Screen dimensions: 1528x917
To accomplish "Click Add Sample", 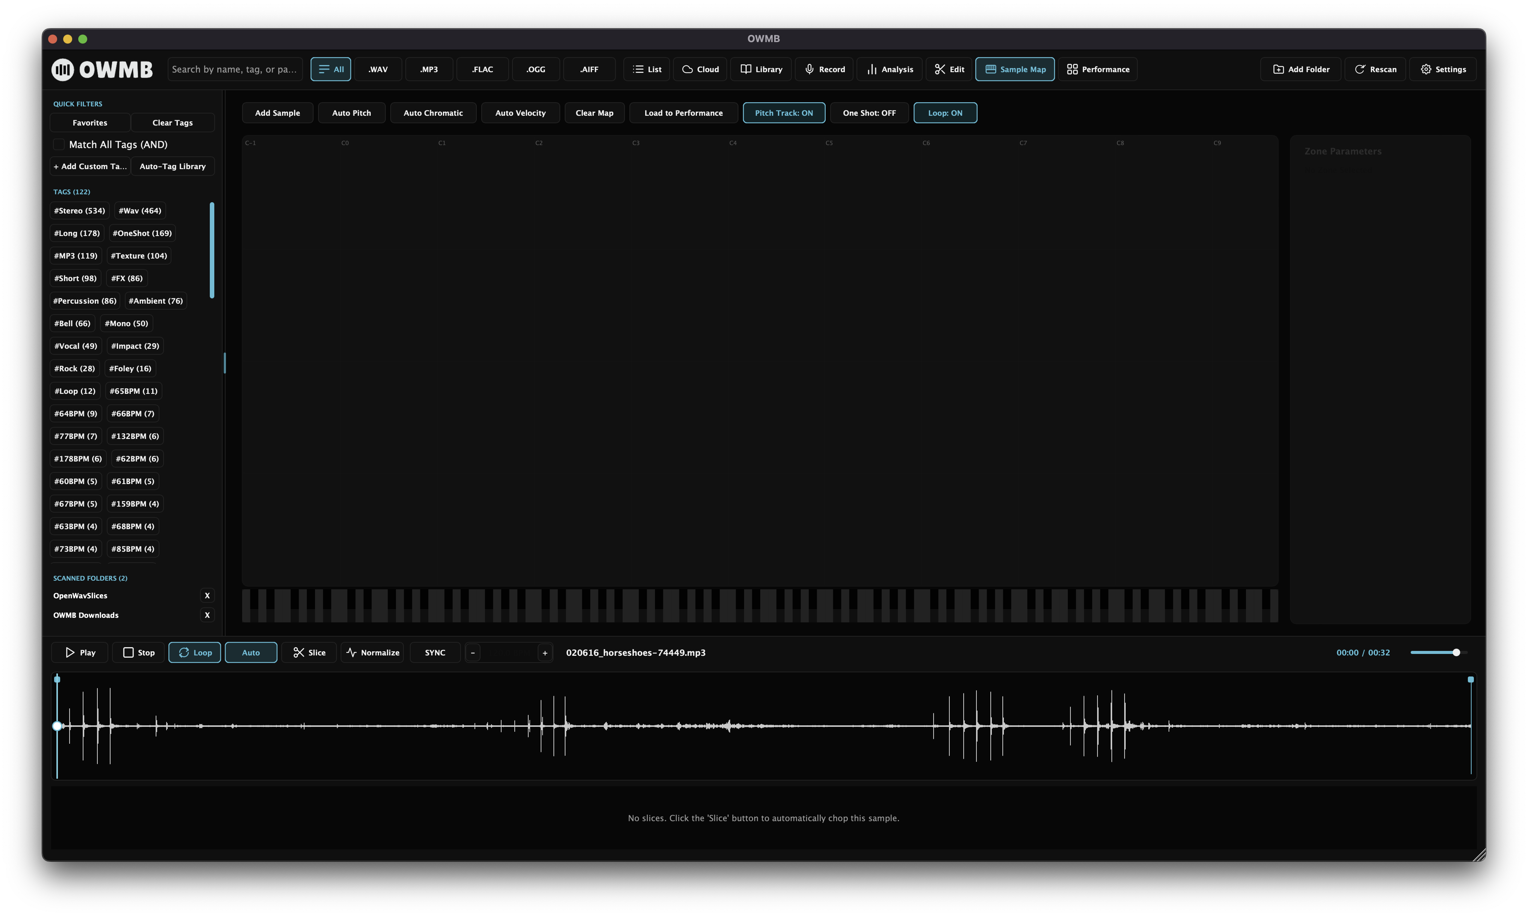I will coord(277,113).
